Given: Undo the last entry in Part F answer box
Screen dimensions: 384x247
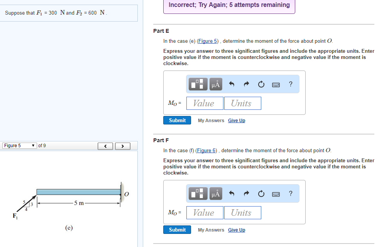Looking at the screenshot, I should click(232, 194).
